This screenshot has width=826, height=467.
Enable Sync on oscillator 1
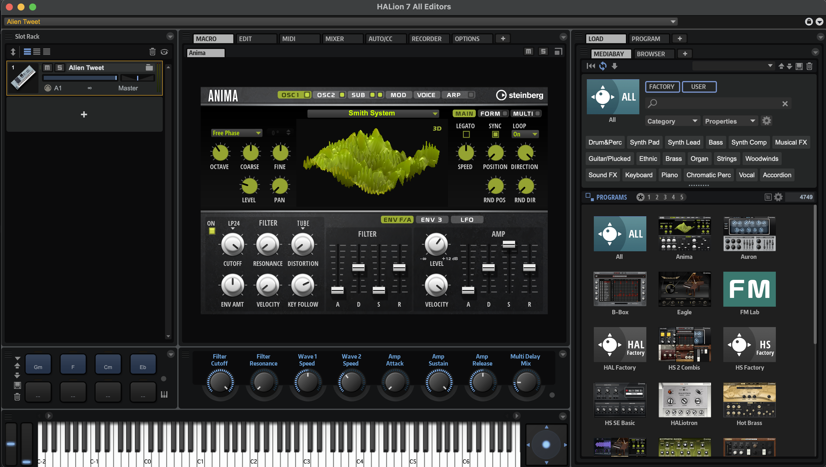pyautogui.click(x=495, y=134)
